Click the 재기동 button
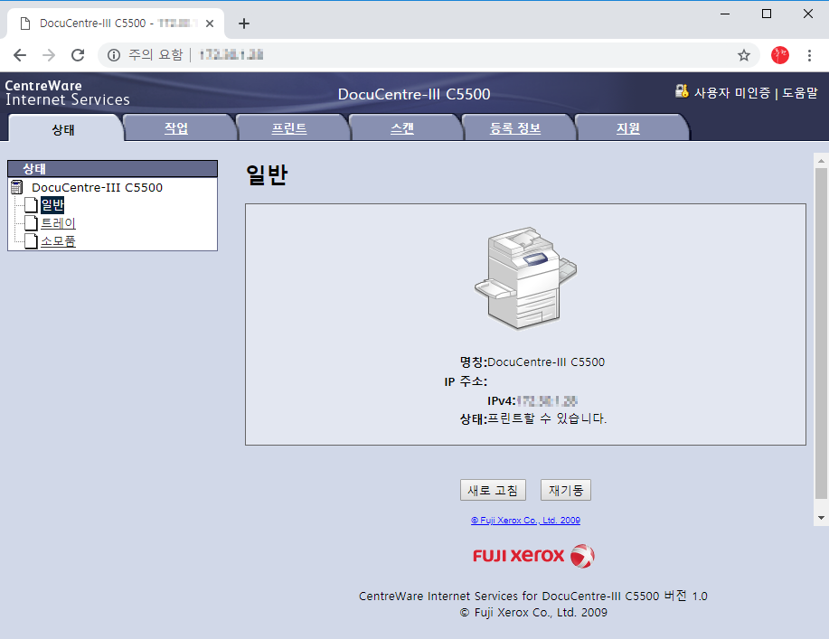 (x=566, y=490)
